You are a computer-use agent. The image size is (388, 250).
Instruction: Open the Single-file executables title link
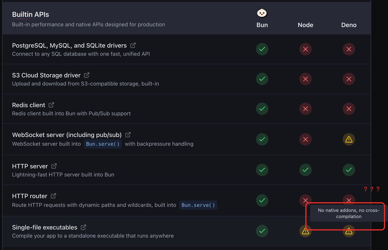45,227
